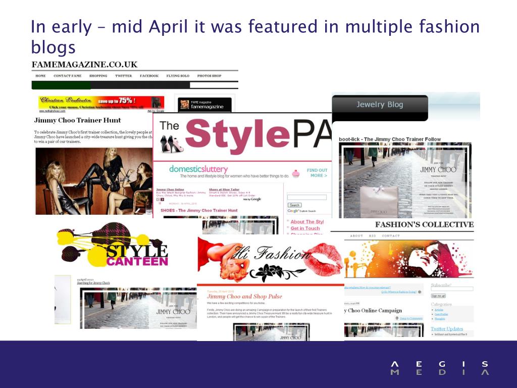
Task: Click the next arrow under Google ads
Action: [x=162, y=200]
